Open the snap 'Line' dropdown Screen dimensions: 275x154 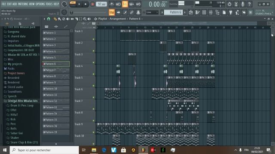tap(152, 12)
